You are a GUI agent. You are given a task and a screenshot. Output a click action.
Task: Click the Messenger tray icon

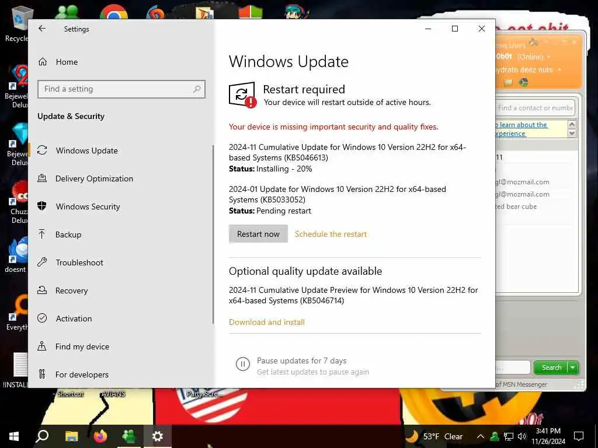tap(495, 436)
